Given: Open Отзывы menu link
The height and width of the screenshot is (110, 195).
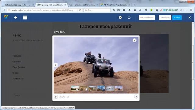Looking at the screenshot, I should coord(17,61).
